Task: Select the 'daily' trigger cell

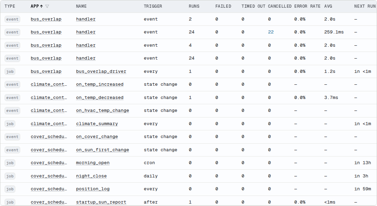Action: (151, 176)
